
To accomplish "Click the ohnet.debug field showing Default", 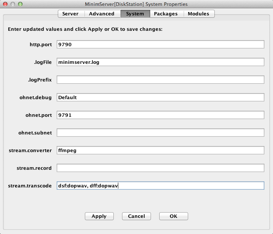I will tap(160, 97).
